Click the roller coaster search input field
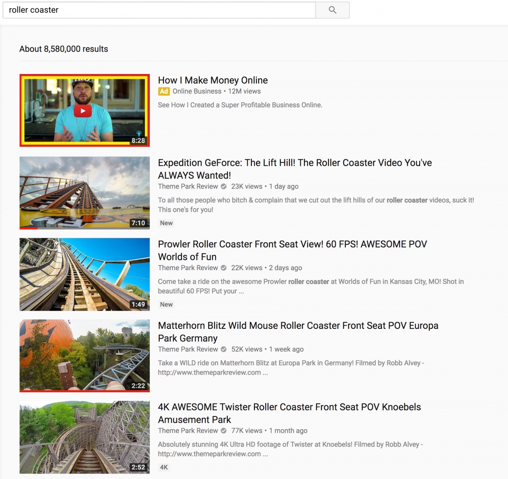 pyautogui.click(x=159, y=10)
